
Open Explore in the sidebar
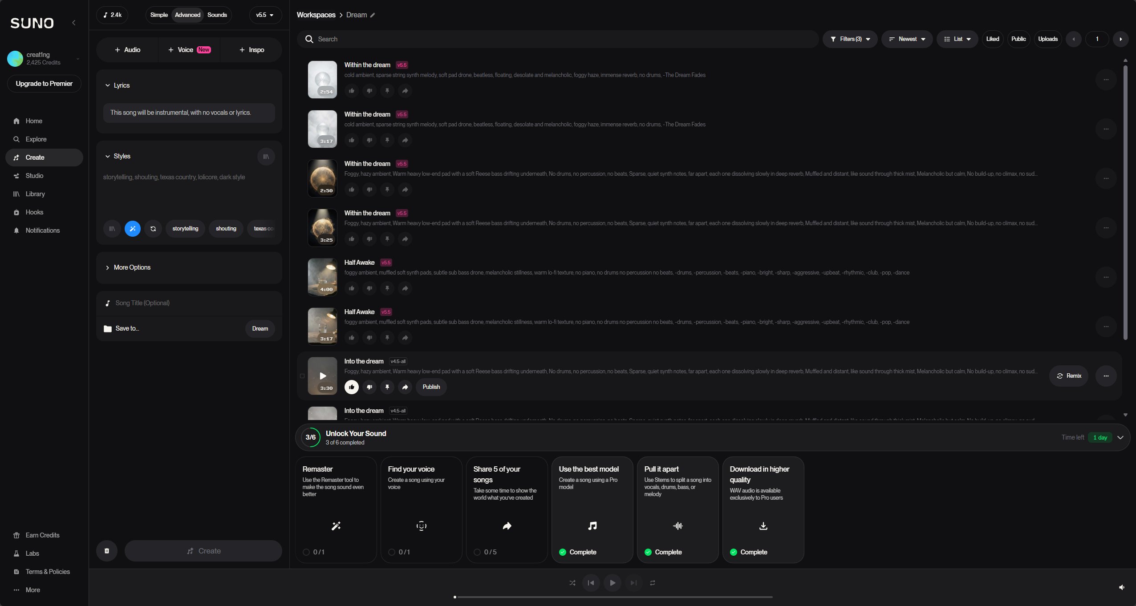(44, 139)
